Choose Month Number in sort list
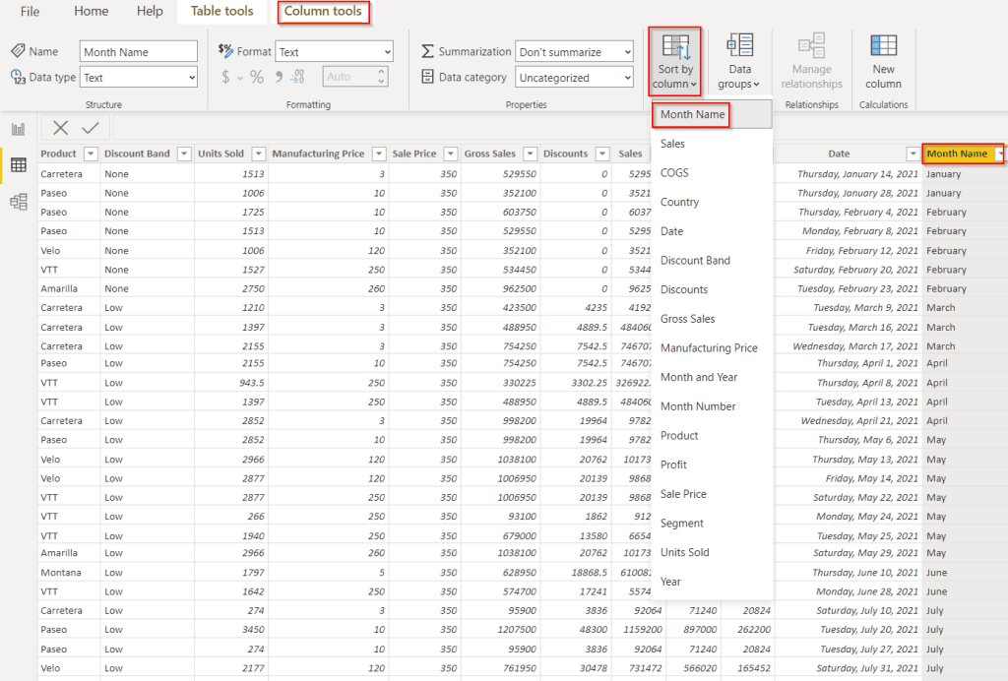Viewport: 1008px width, 681px height. 712,406
